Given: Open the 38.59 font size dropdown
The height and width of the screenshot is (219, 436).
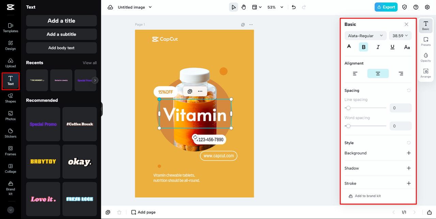Looking at the screenshot, I should 400,36.
